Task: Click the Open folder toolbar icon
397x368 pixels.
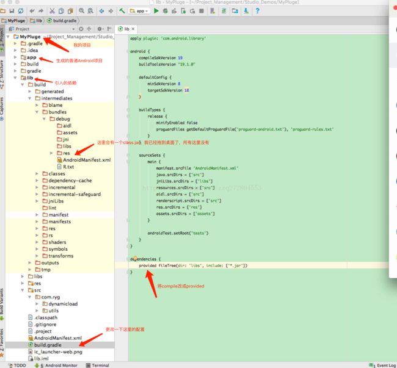Action: click(3, 11)
